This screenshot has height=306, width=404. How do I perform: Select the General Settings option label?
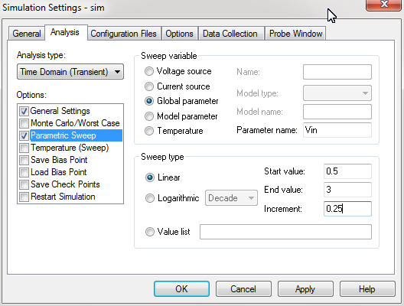coord(60,111)
